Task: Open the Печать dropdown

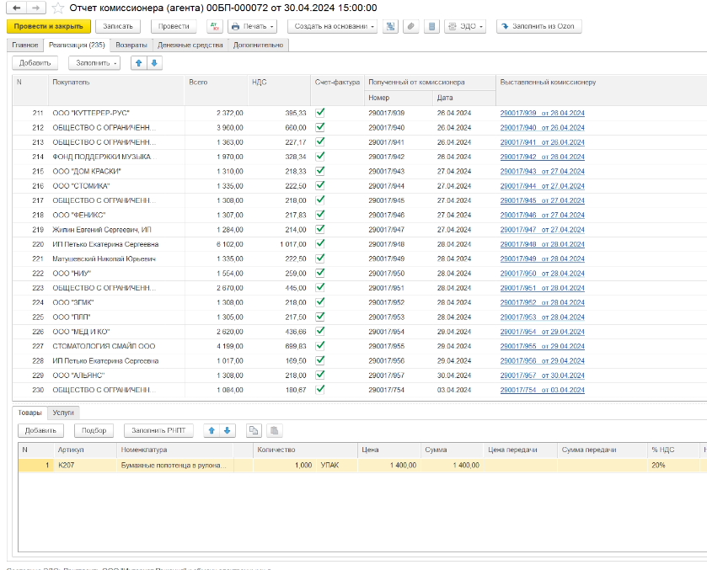Action: pos(252,26)
